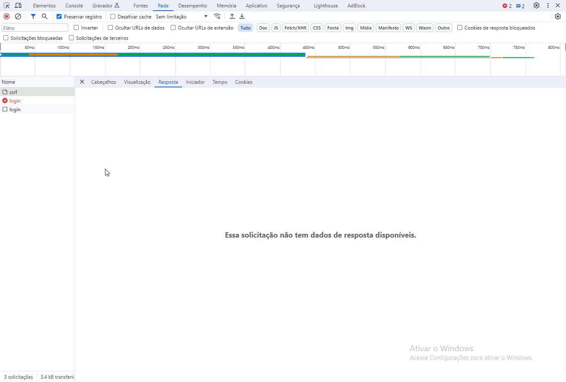The image size is (566, 382).
Task: Filter requests by Fetch/XHR
Action: click(296, 28)
